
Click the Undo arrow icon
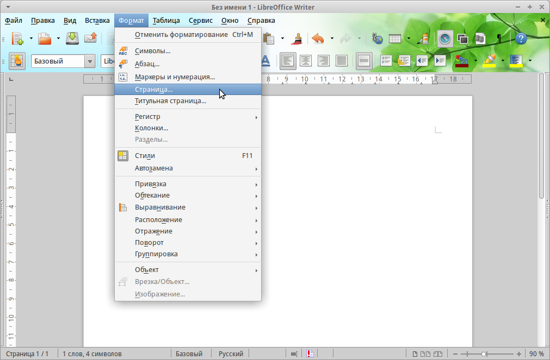(x=318, y=38)
